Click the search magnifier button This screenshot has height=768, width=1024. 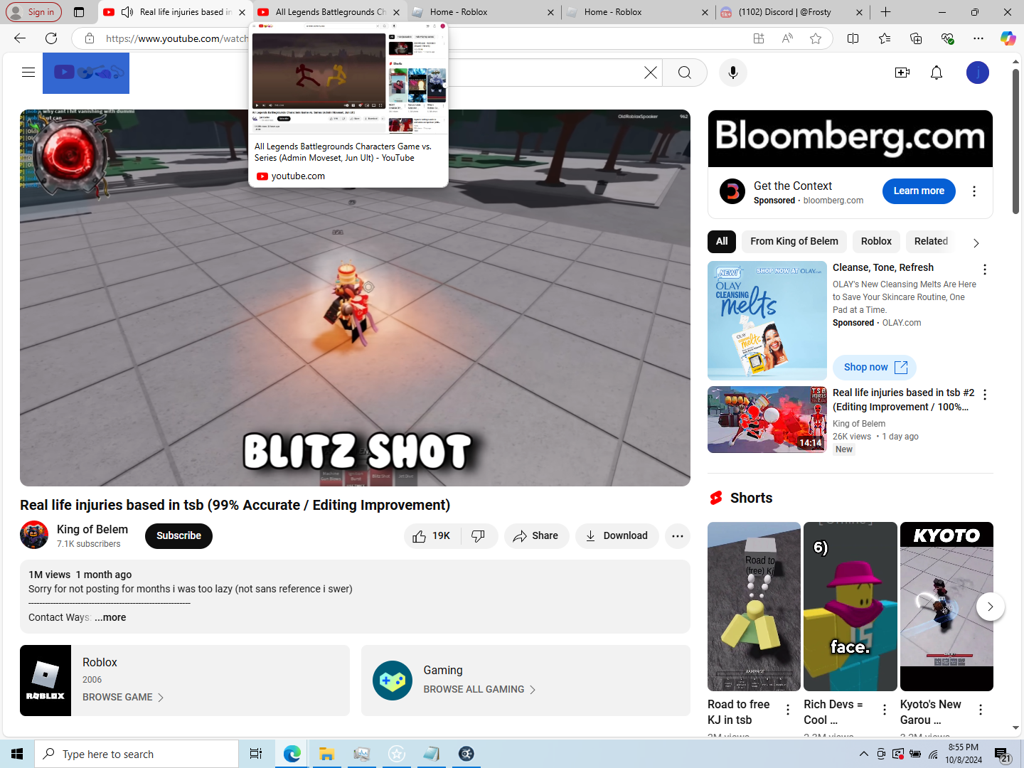(684, 73)
